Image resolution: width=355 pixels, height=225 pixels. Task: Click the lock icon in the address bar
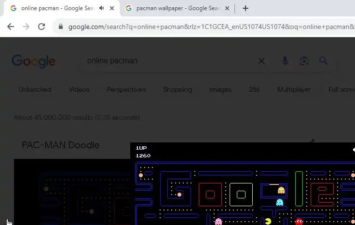pyautogui.click(x=60, y=27)
